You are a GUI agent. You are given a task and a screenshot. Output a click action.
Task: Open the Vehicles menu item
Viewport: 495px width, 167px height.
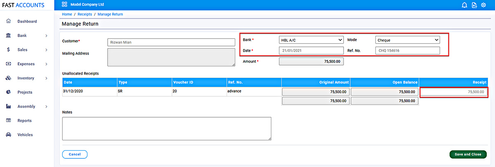click(25, 135)
